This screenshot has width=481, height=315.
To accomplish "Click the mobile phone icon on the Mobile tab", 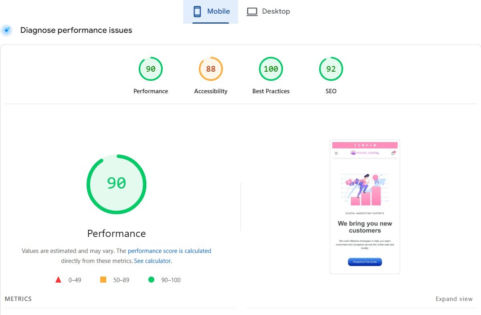I will point(197,11).
